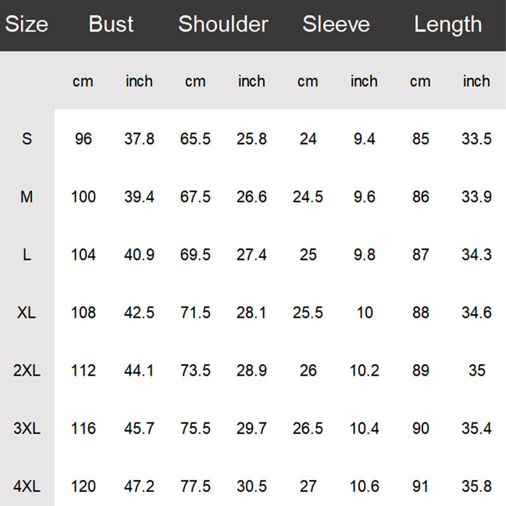Select the 3XL size row label

click(x=27, y=429)
